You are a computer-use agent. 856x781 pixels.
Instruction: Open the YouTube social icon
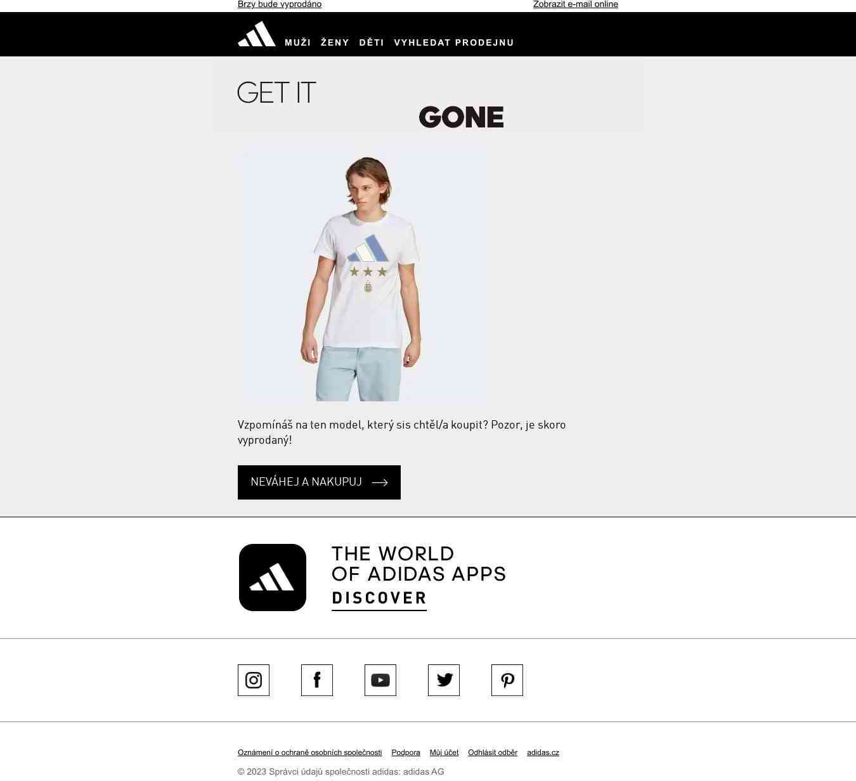[380, 680]
